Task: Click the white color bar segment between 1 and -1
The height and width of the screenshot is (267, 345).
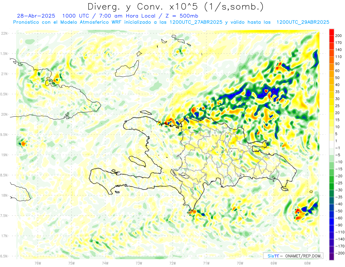Action: (331, 144)
